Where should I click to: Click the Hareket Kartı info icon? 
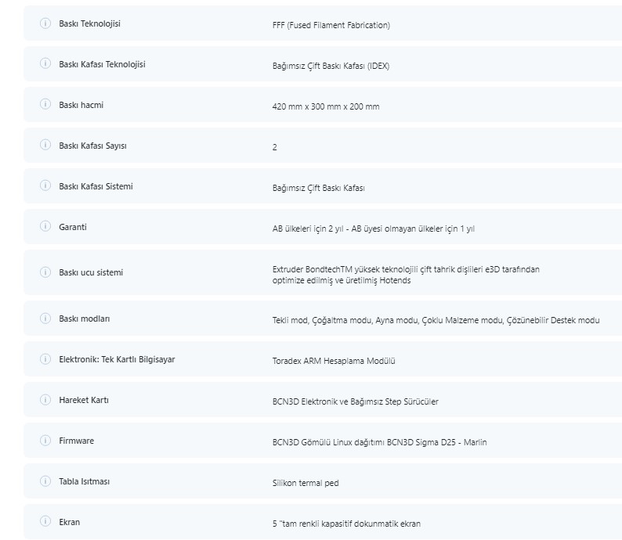tap(45, 400)
